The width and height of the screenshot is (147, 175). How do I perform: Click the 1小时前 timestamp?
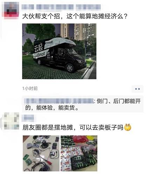click(30, 89)
